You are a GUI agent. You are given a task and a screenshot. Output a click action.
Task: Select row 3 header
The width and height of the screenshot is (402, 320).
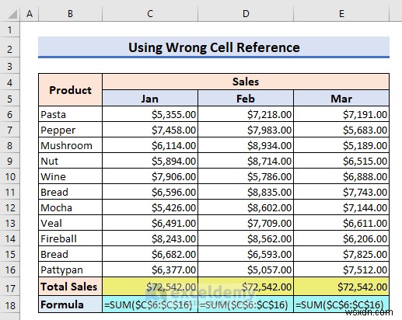click(x=10, y=66)
